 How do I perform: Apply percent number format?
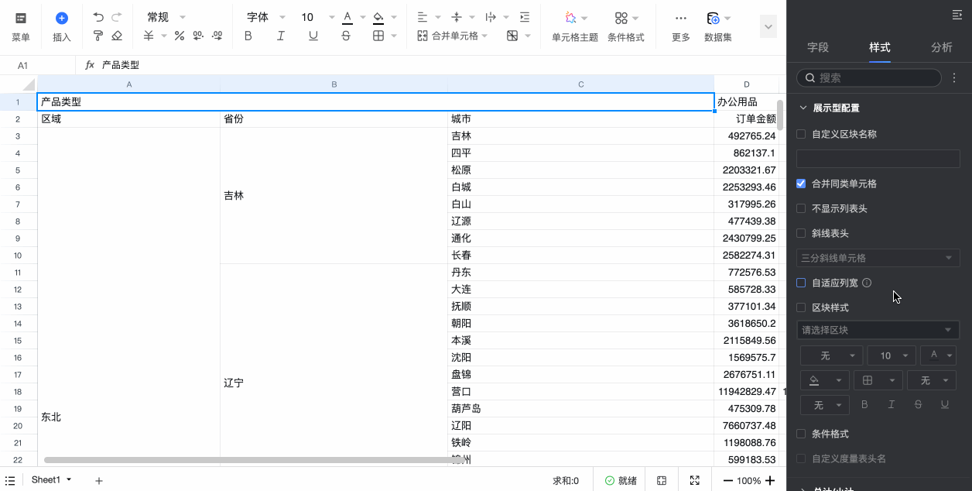point(180,35)
